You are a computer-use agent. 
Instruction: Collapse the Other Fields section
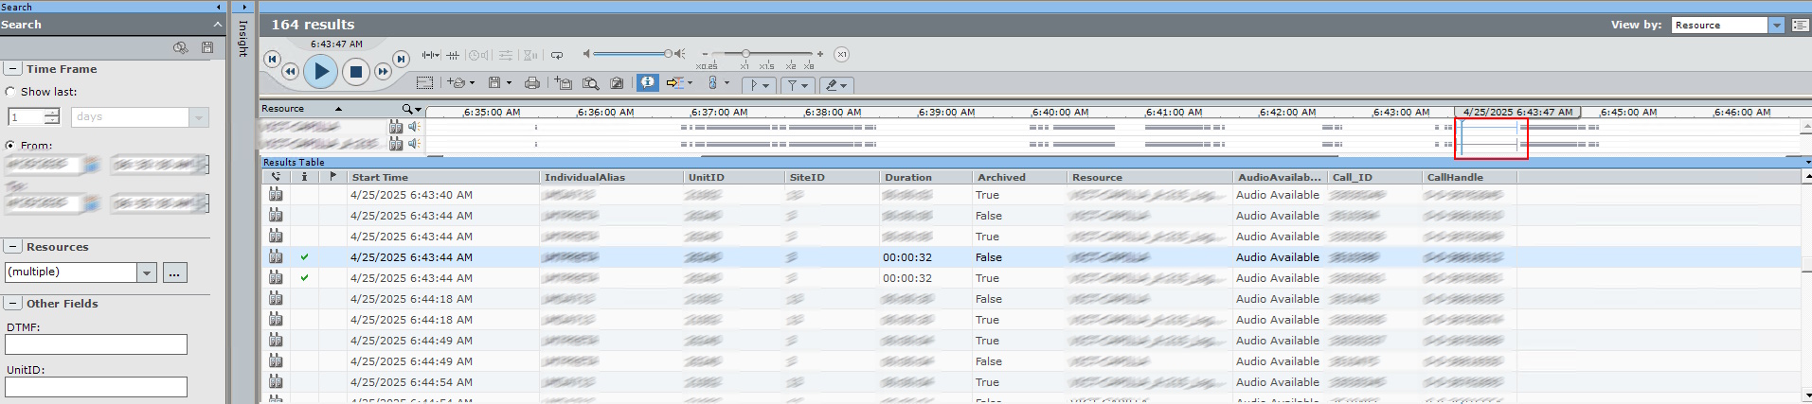point(12,304)
